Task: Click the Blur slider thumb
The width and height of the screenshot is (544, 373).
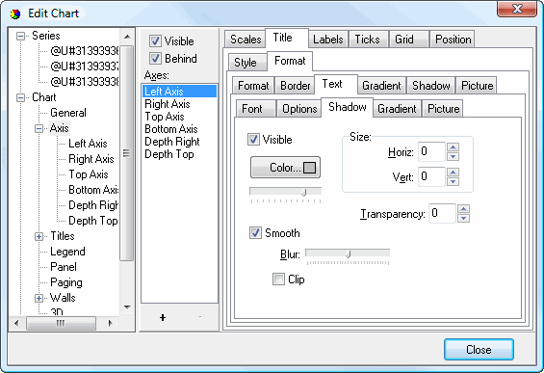Action: tap(348, 254)
